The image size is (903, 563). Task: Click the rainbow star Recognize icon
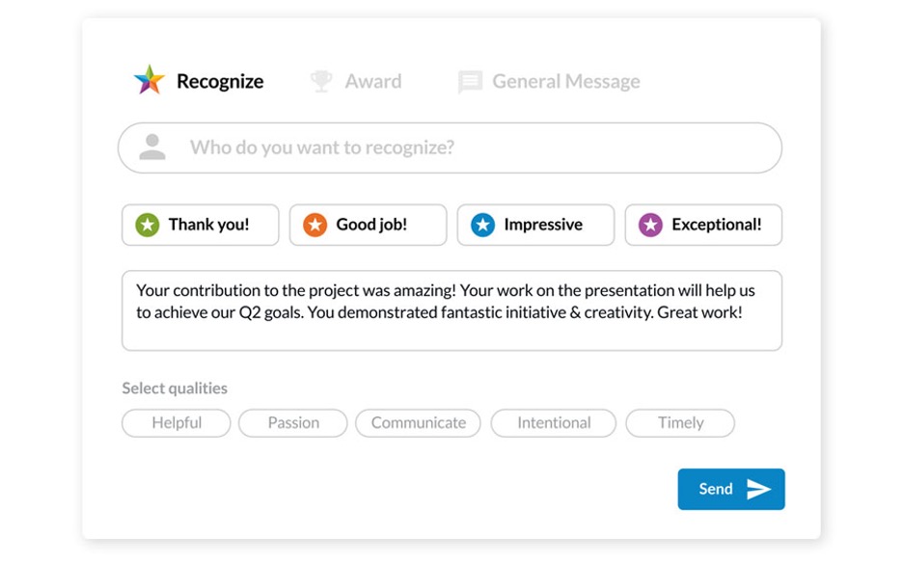[x=148, y=80]
